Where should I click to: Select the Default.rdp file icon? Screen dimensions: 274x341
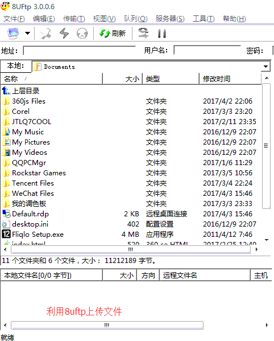tap(6, 214)
